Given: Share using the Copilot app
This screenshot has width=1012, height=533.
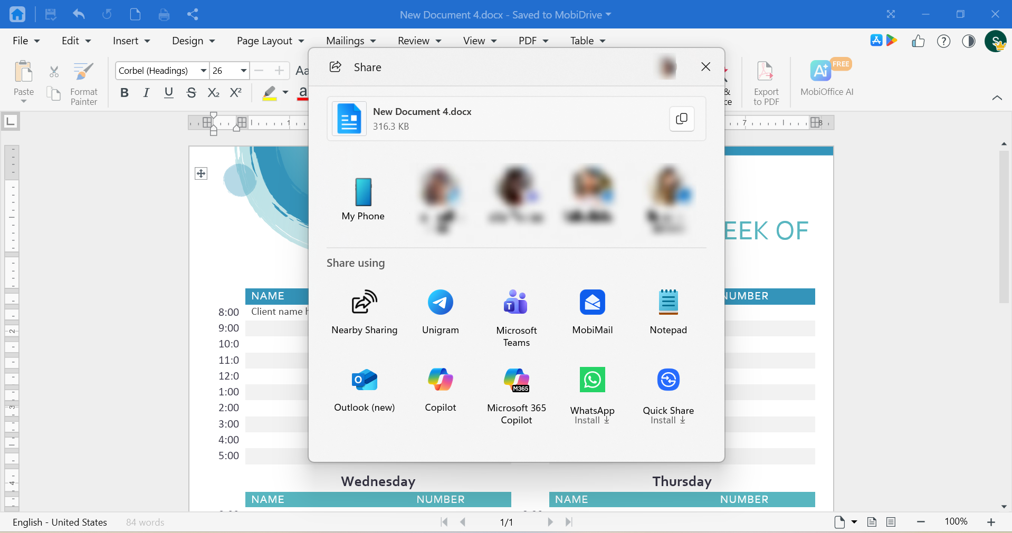Looking at the screenshot, I should pyautogui.click(x=441, y=390).
